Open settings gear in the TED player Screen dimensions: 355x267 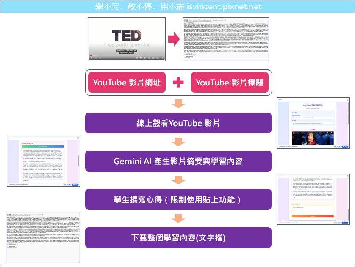pyautogui.click(x=145, y=58)
